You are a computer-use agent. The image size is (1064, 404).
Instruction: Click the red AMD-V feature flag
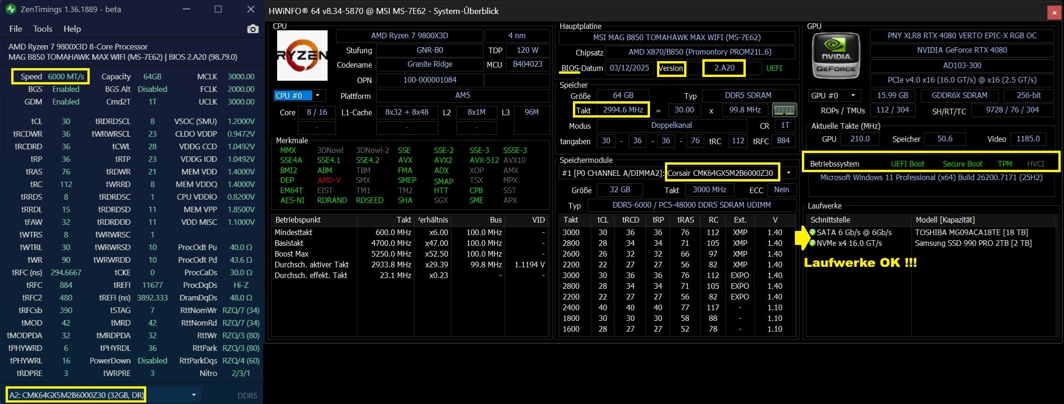coord(329,180)
